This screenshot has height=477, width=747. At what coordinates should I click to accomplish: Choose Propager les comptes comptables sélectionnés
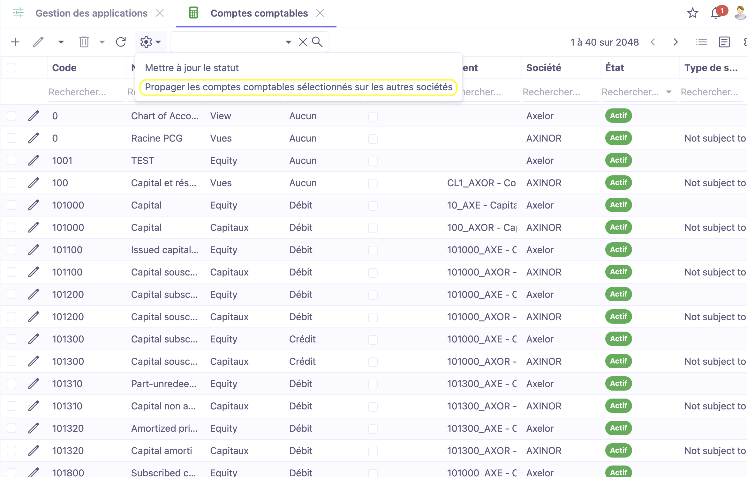tap(298, 87)
